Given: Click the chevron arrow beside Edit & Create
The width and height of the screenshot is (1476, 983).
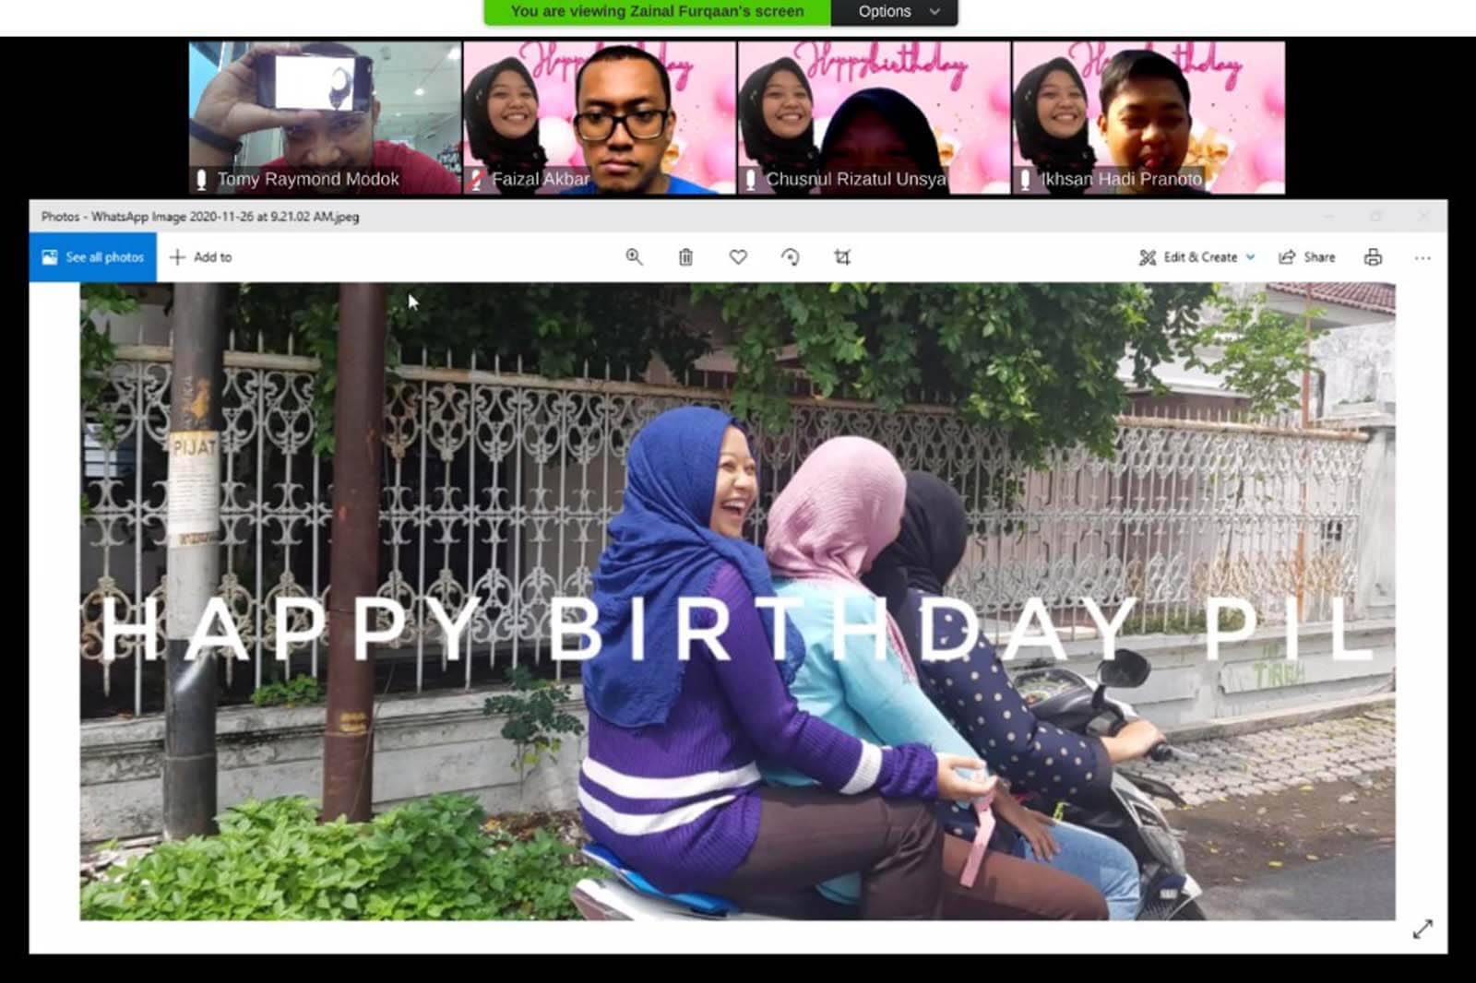Looking at the screenshot, I should coord(1251,257).
